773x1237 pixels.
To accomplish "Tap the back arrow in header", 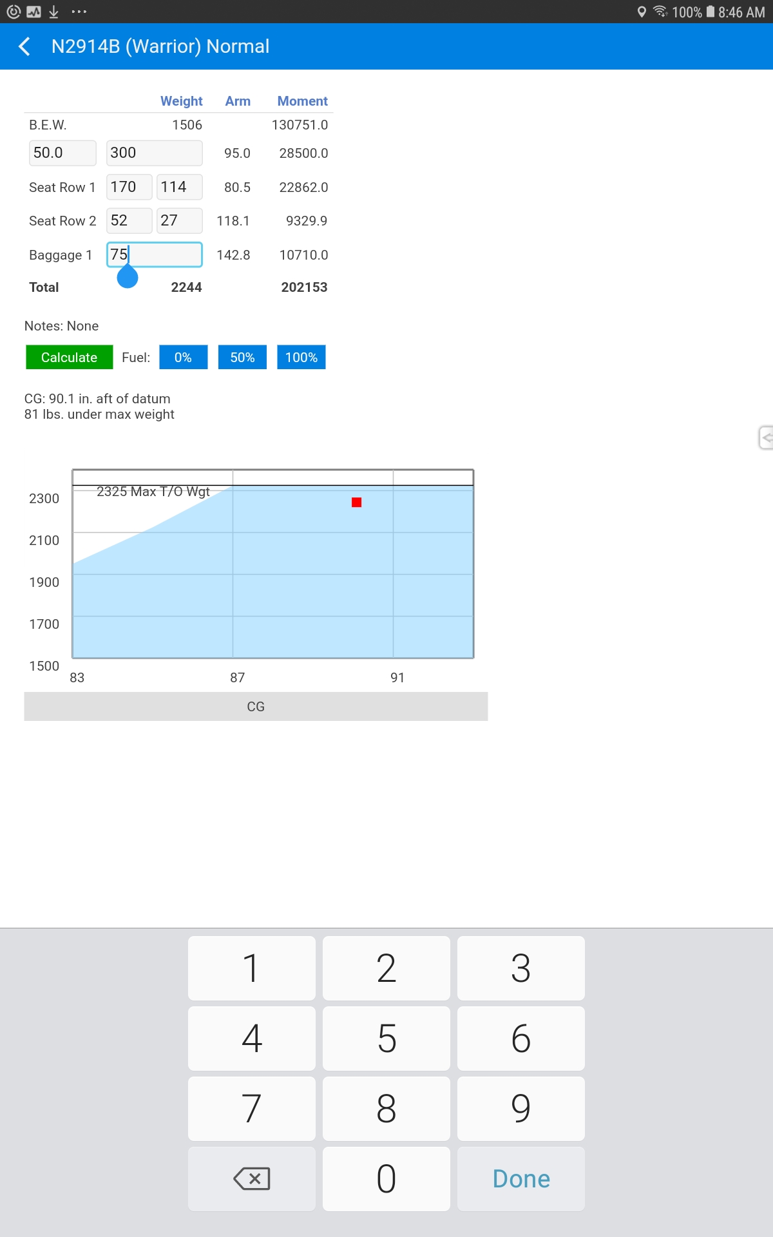I will [24, 46].
